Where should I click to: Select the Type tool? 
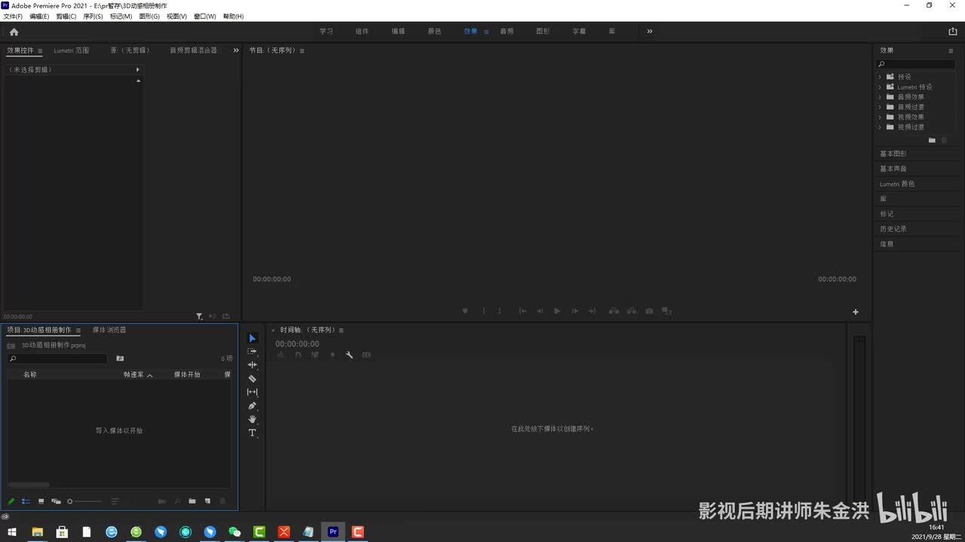[253, 433]
